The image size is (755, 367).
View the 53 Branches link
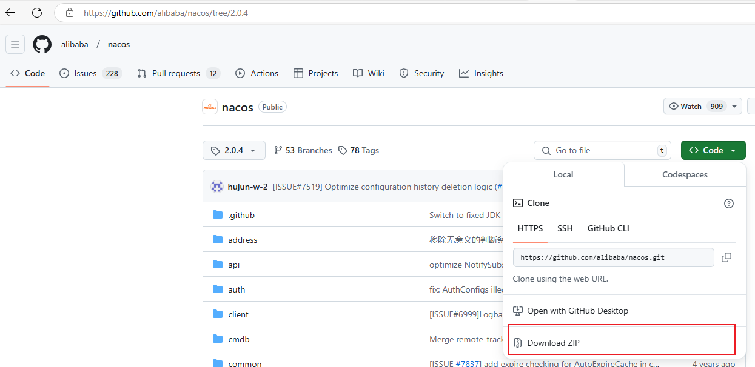click(303, 150)
